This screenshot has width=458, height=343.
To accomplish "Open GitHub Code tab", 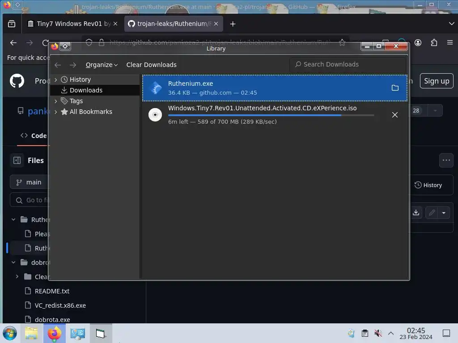I will point(33,136).
